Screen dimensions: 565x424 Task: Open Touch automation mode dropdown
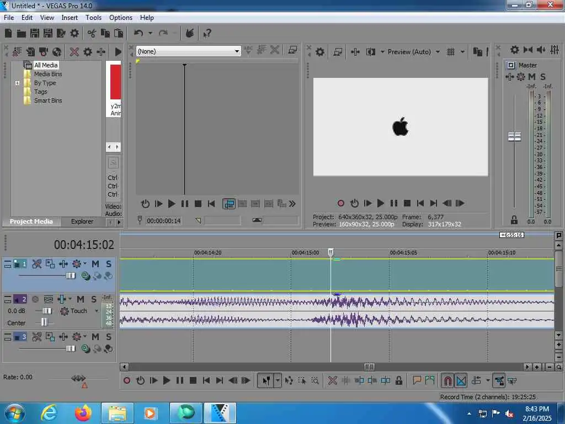[96, 311]
